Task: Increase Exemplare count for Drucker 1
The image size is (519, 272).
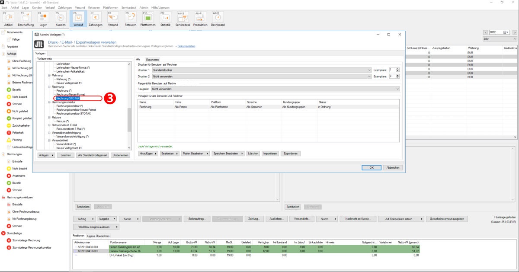Action: click(397, 69)
